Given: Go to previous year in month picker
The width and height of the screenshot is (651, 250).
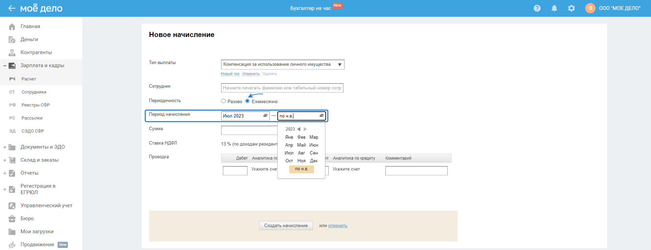Looking at the screenshot, I should [299, 129].
